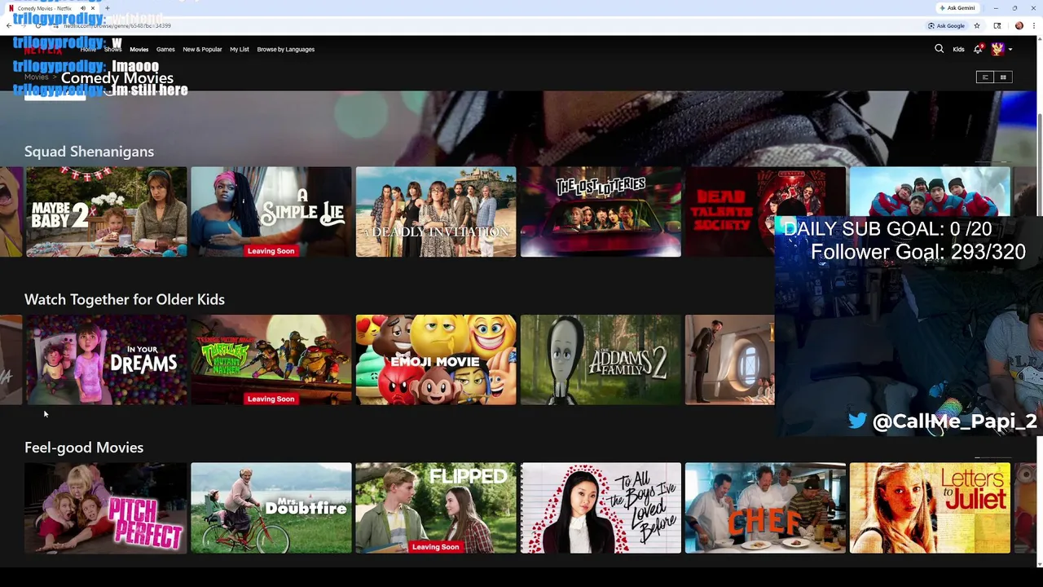Switch to row list view
Image resolution: width=1043 pixels, height=587 pixels.
point(984,77)
